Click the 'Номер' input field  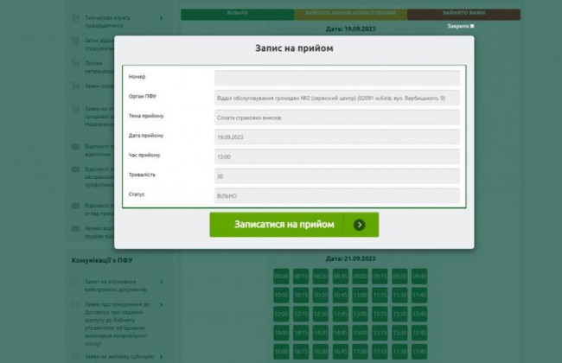click(336, 78)
